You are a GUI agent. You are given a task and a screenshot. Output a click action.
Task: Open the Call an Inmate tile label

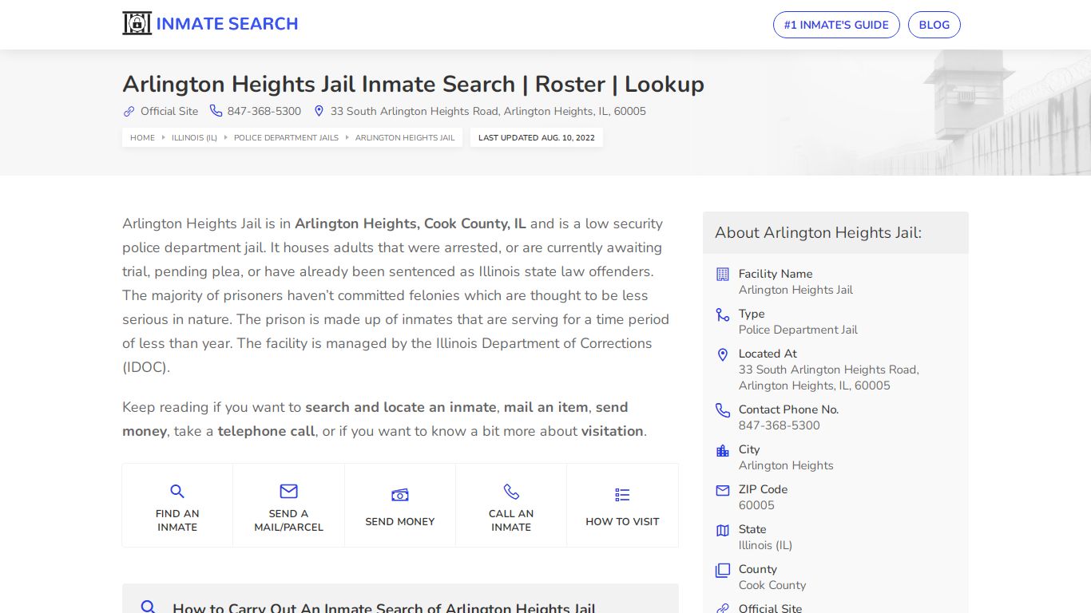click(511, 520)
